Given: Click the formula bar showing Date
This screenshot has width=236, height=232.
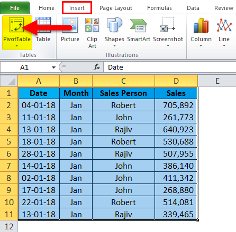Looking at the screenshot, I should click(x=169, y=67).
